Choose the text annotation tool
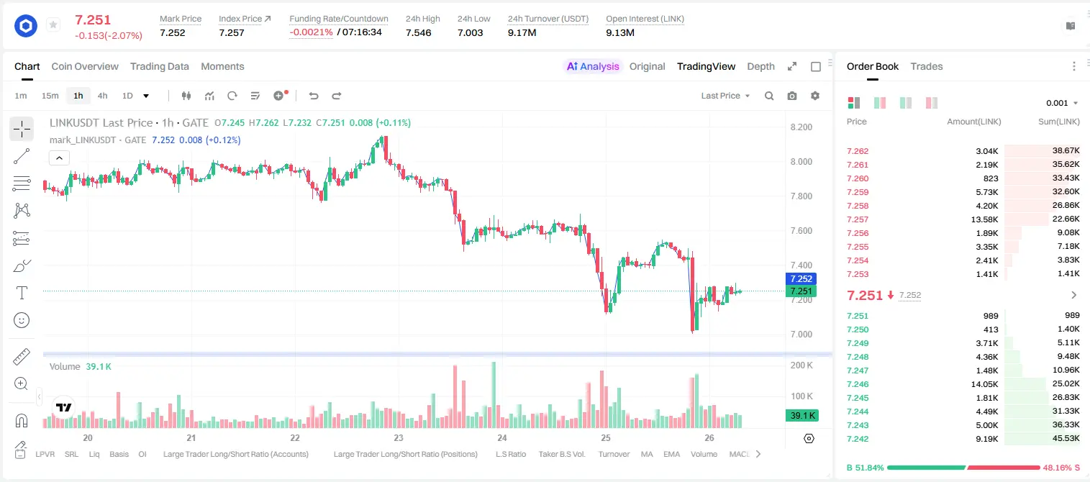The height and width of the screenshot is (482, 1090). (x=22, y=293)
